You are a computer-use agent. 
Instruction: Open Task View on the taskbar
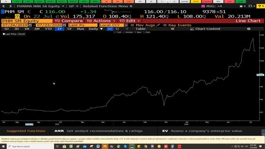pos(57,146)
